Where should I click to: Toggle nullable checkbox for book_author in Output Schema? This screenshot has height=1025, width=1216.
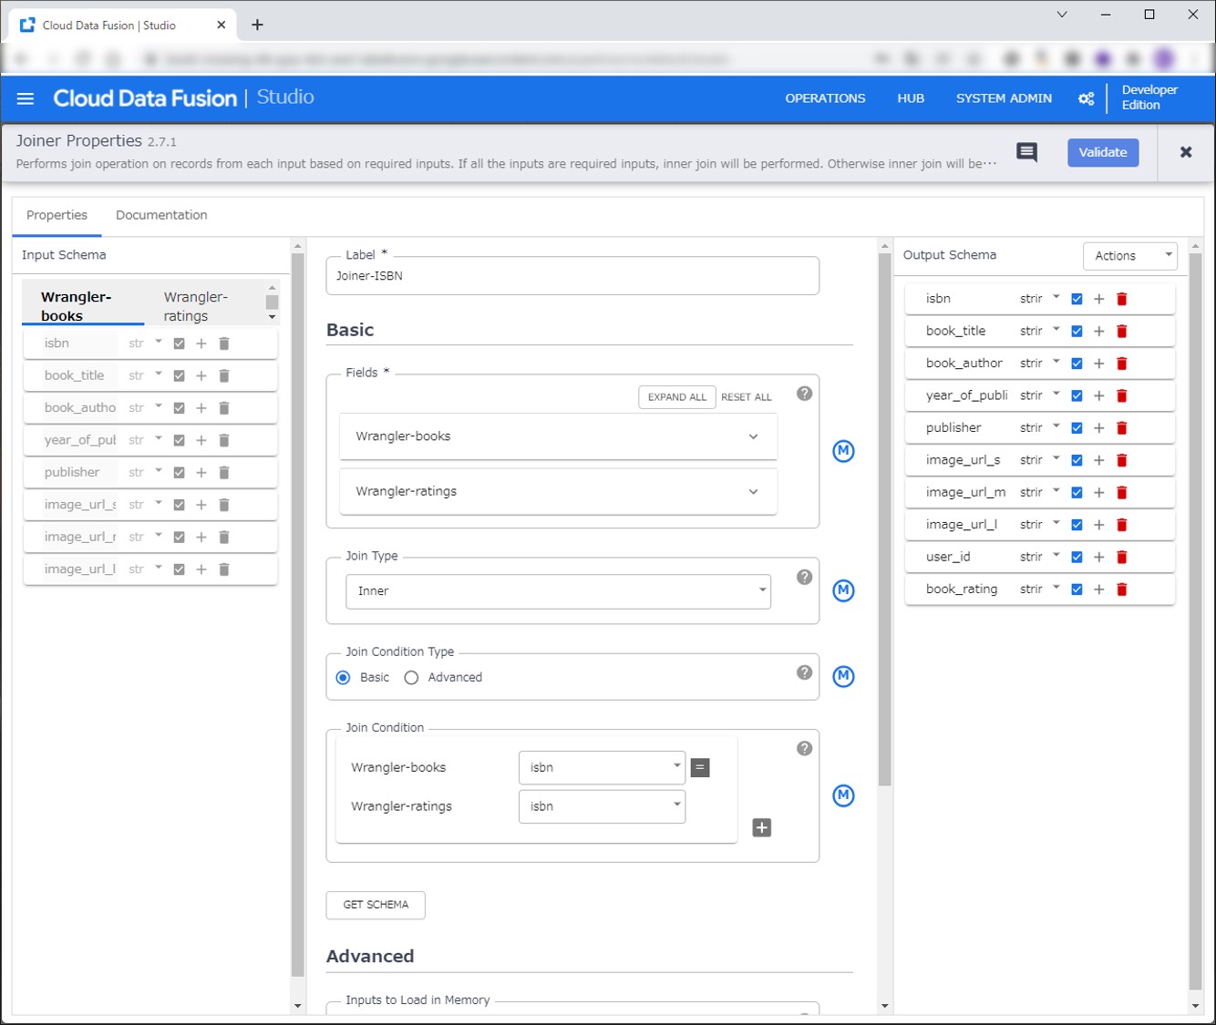pyautogui.click(x=1077, y=364)
